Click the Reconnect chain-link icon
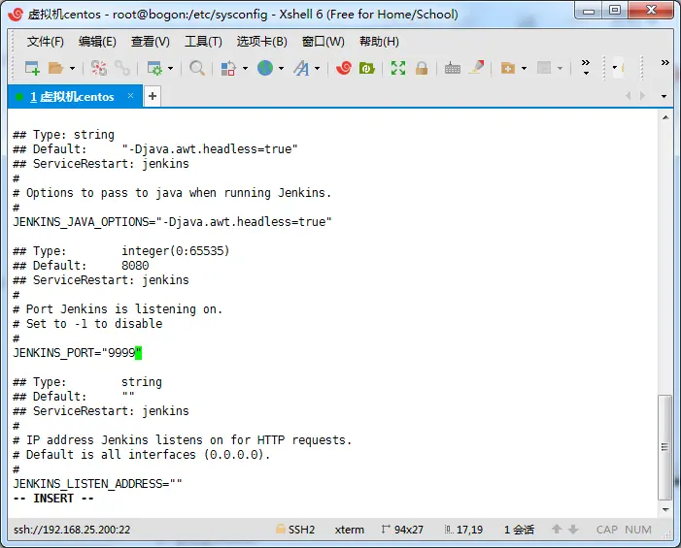This screenshot has width=681, height=548. point(122,68)
